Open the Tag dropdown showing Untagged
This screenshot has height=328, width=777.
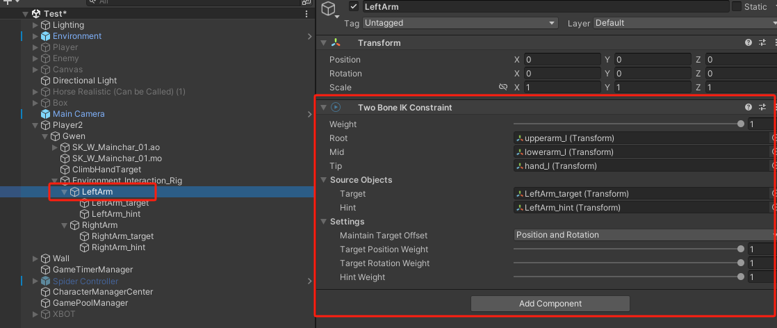[x=460, y=23]
